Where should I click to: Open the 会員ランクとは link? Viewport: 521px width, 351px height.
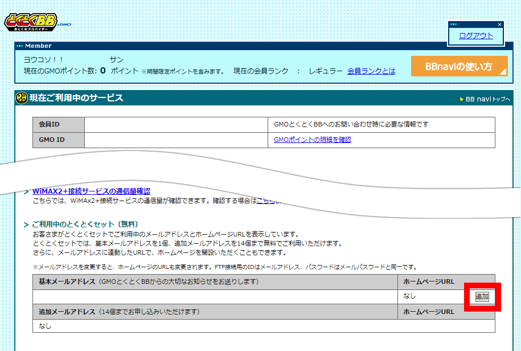(371, 71)
